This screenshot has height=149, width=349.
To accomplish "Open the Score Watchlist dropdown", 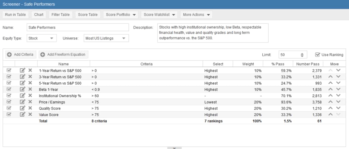I will point(159,15).
